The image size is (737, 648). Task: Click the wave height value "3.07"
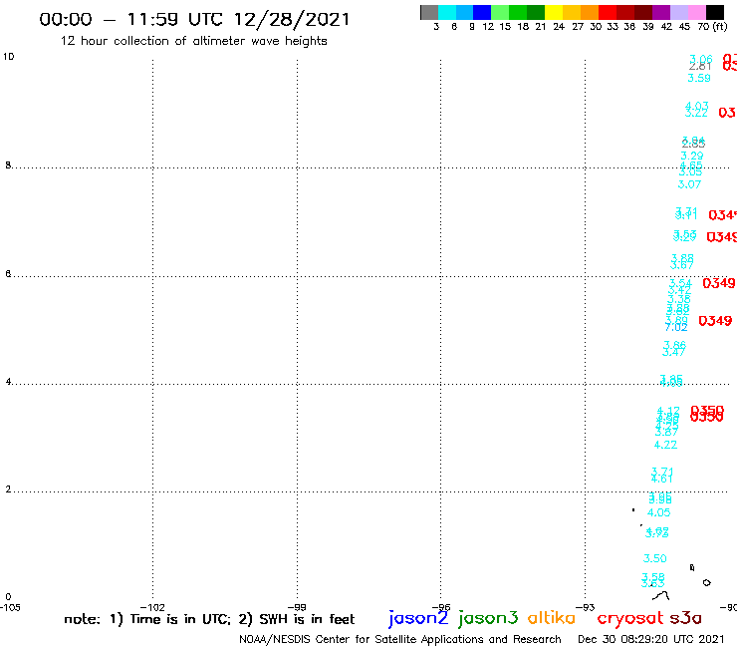click(x=689, y=184)
